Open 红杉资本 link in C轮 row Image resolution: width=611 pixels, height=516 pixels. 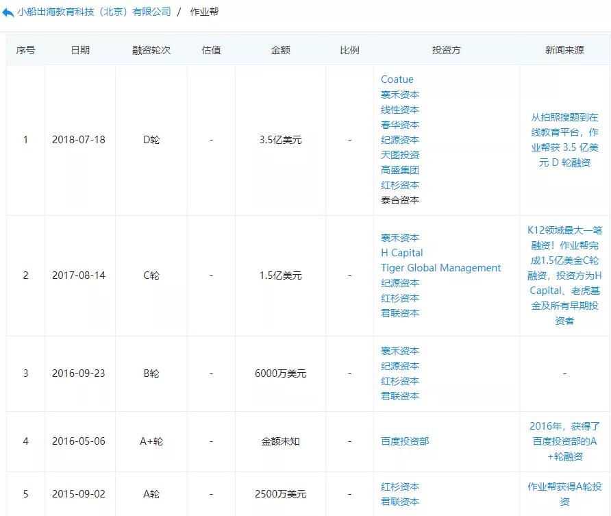click(x=400, y=298)
